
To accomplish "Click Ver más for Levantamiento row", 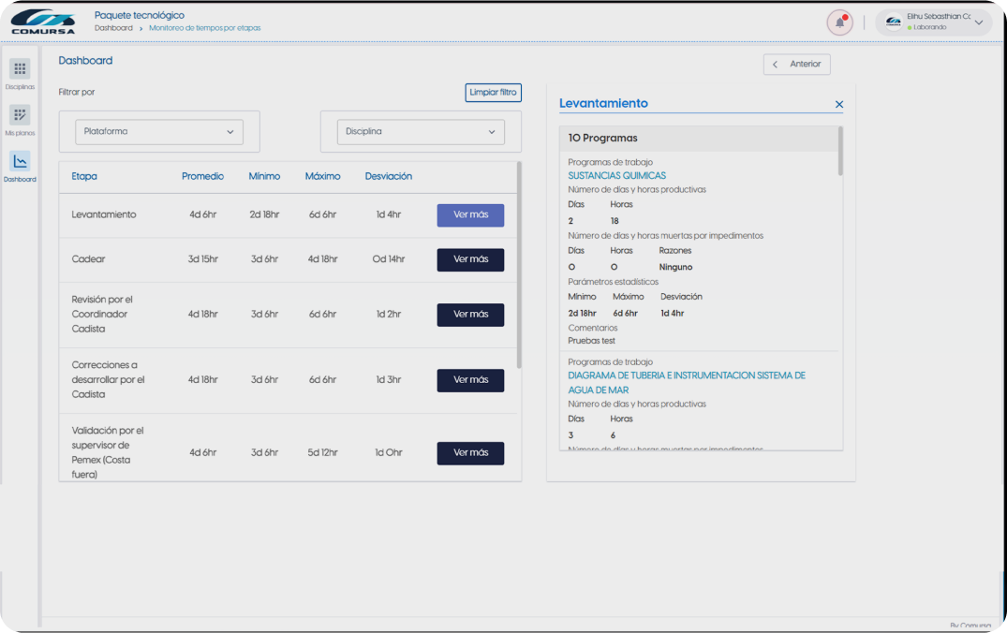I will [x=470, y=215].
